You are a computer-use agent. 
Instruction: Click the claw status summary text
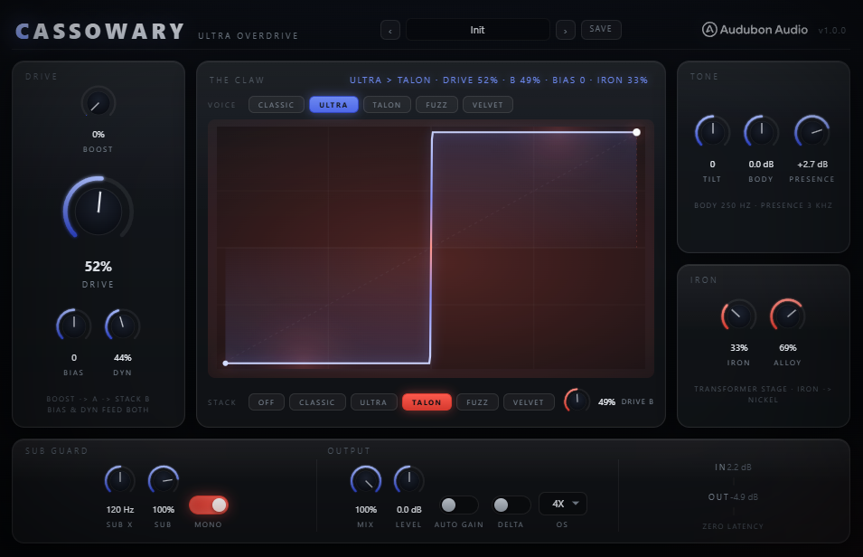[499, 80]
